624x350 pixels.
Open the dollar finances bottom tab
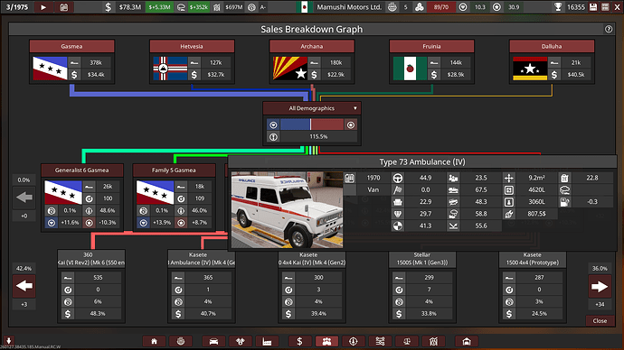(299, 341)
